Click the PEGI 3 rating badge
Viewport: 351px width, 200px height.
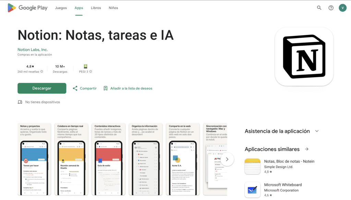point(85,66)
